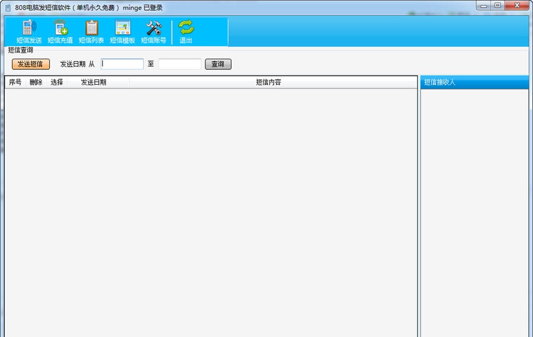Viewport: 533px width, 337px height.
Task: Click the 序号 column header
Action: point(15,82)
